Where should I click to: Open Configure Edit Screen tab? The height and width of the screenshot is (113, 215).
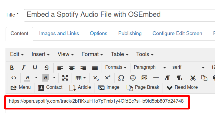pyautogui.click(x=177, y=34)
